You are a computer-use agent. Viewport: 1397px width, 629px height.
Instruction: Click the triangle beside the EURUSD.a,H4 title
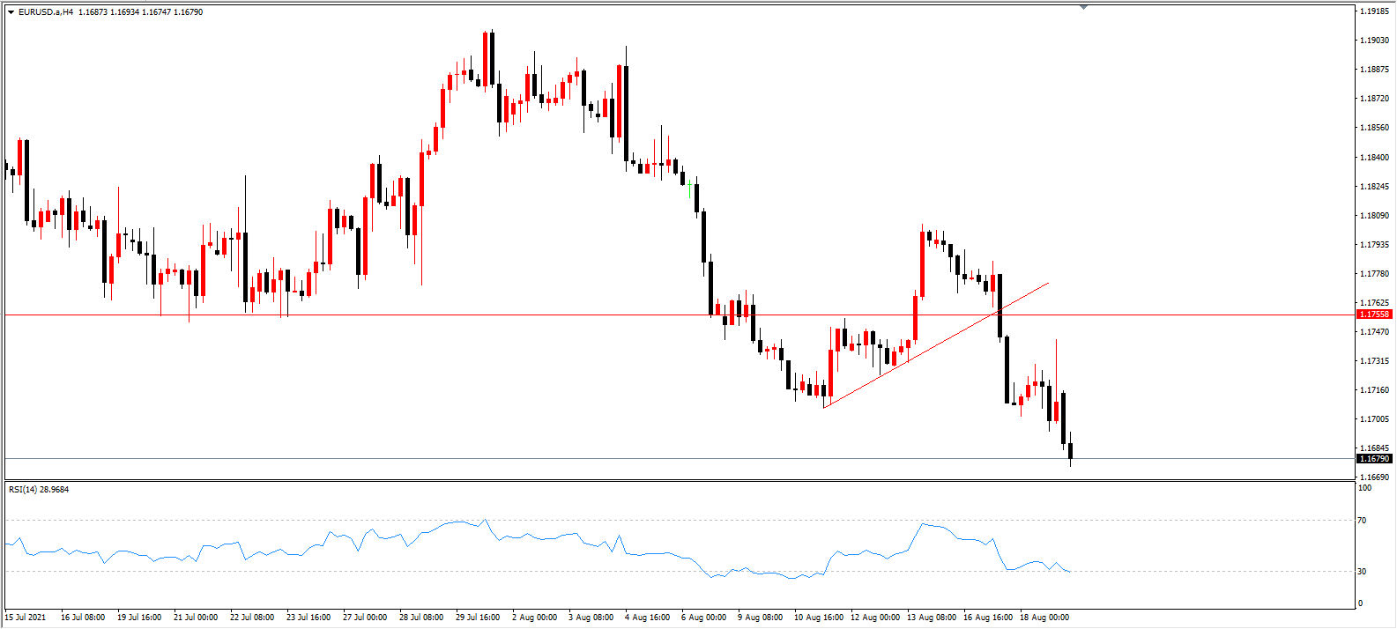coord(11,12)
